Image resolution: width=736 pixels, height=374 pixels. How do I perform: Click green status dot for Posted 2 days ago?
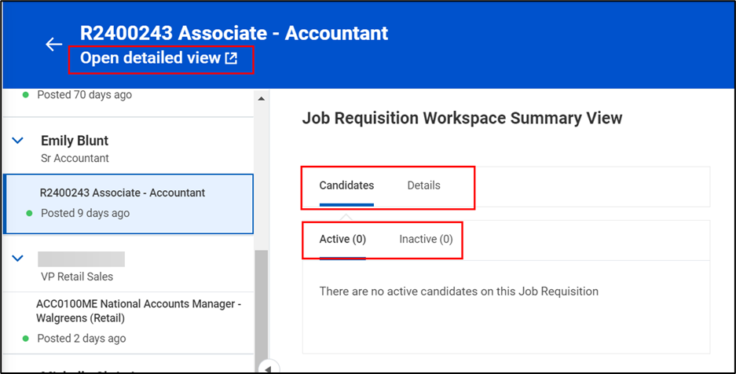pyautogui.click(x=26, y=339)
